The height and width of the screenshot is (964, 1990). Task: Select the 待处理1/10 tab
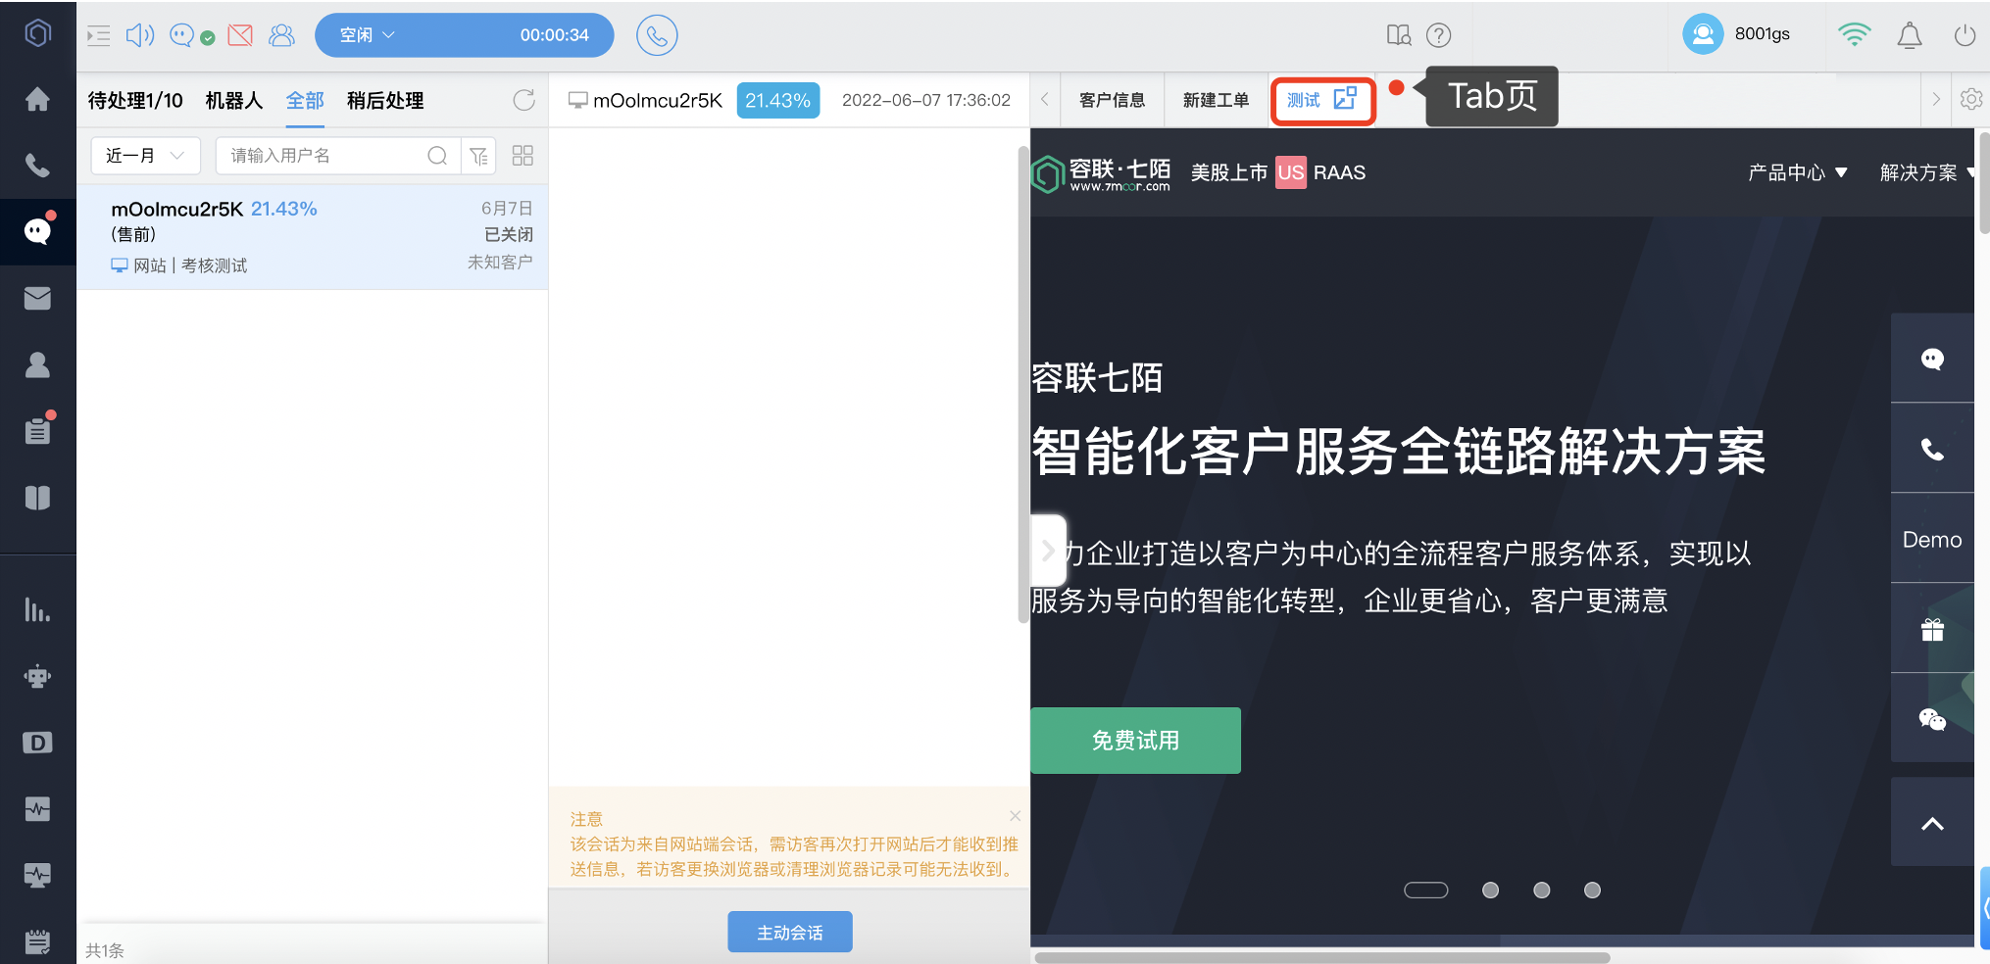[135, 100]
